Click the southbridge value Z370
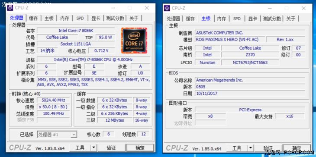This screenshot has width=316, height=157. coord(250,55)
